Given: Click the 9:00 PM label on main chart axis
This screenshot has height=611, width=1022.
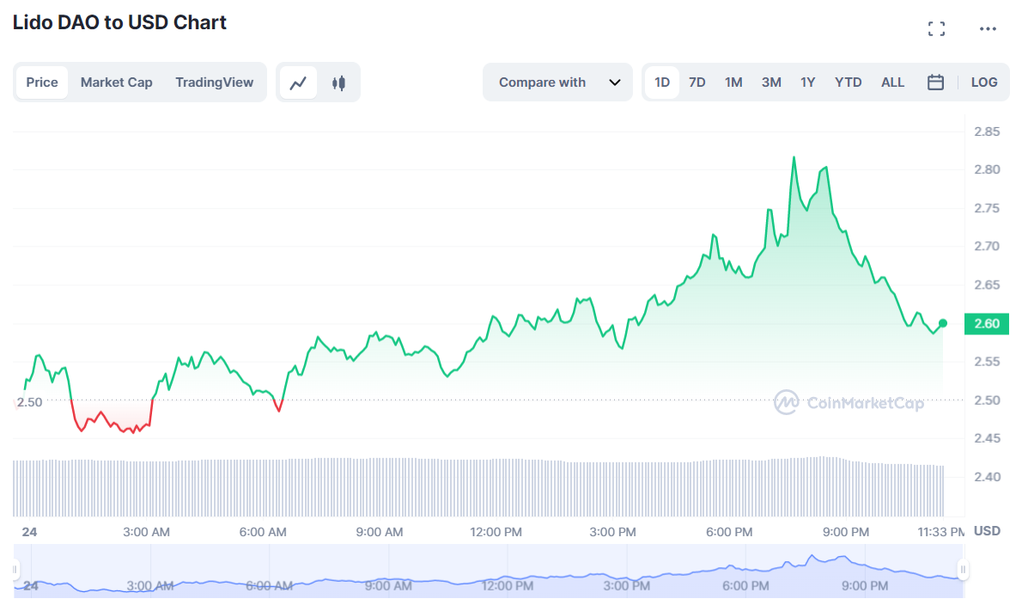Looking at the screenshot, I should point(845,532).
